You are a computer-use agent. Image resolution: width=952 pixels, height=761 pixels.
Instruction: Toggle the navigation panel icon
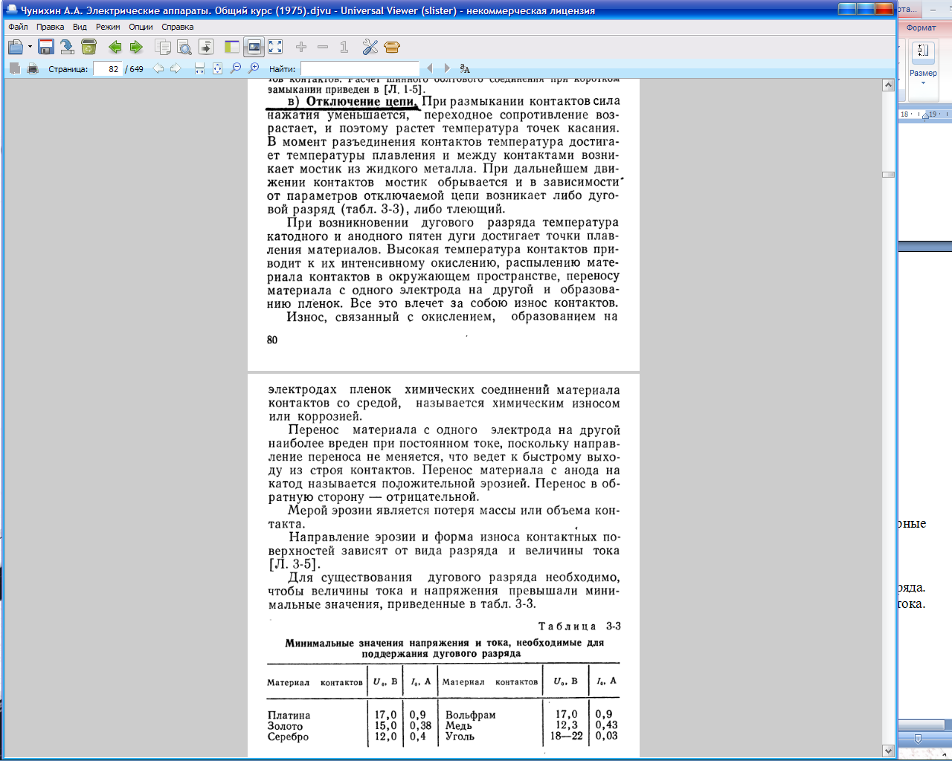coord(232,47)
